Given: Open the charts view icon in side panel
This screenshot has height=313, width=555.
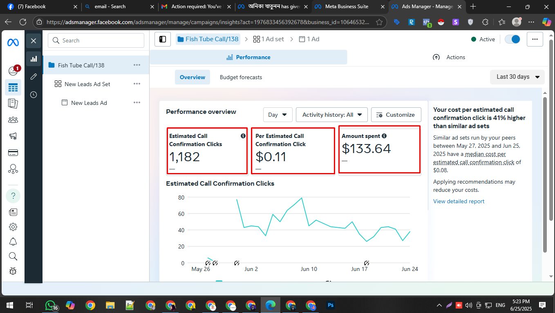Looking at the screenshot, I should coord(34,59).
